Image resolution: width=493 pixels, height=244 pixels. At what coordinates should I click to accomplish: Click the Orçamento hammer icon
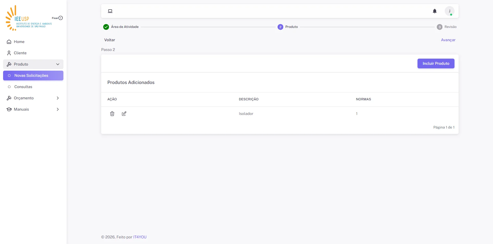9,98
